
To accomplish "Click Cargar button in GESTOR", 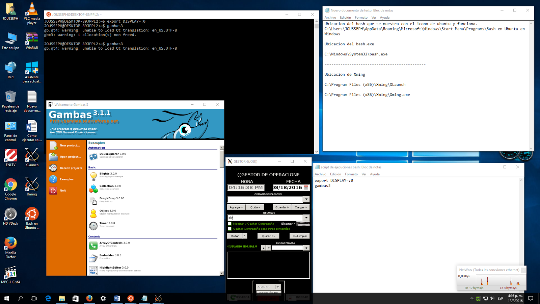I will [301, 207].
